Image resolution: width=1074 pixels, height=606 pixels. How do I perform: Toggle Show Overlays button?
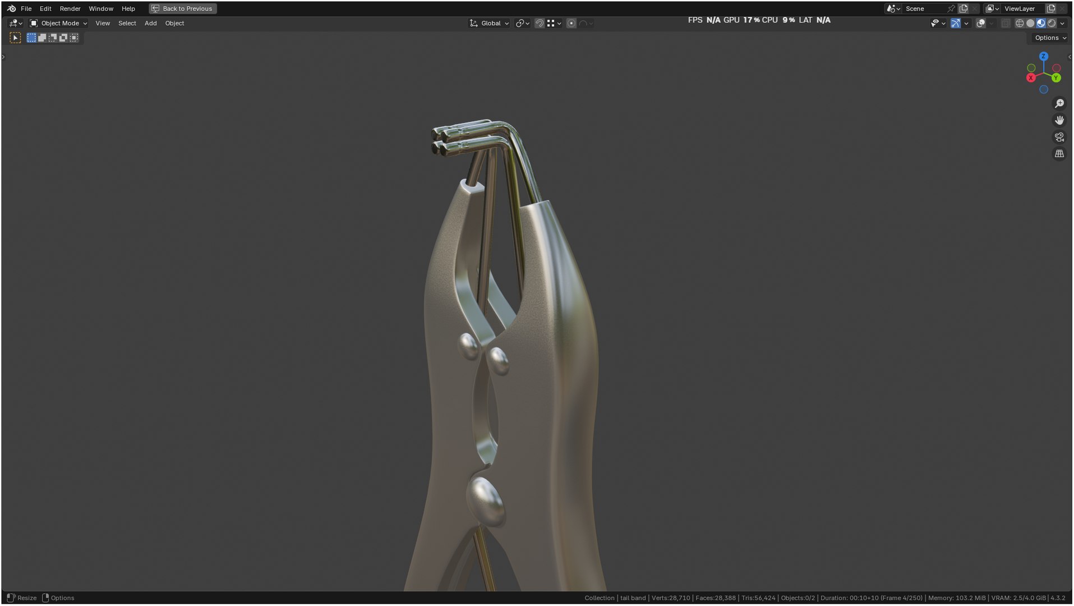[x=981, y=23]
